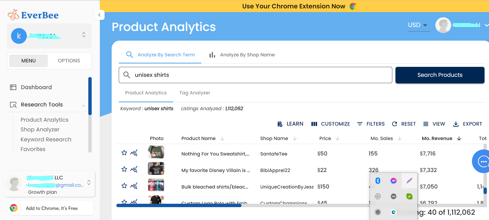Expand the LLC Growth plan account switcher
This screenshot has height=220, width=489.
pyautogui.click(x=89, y=183)
